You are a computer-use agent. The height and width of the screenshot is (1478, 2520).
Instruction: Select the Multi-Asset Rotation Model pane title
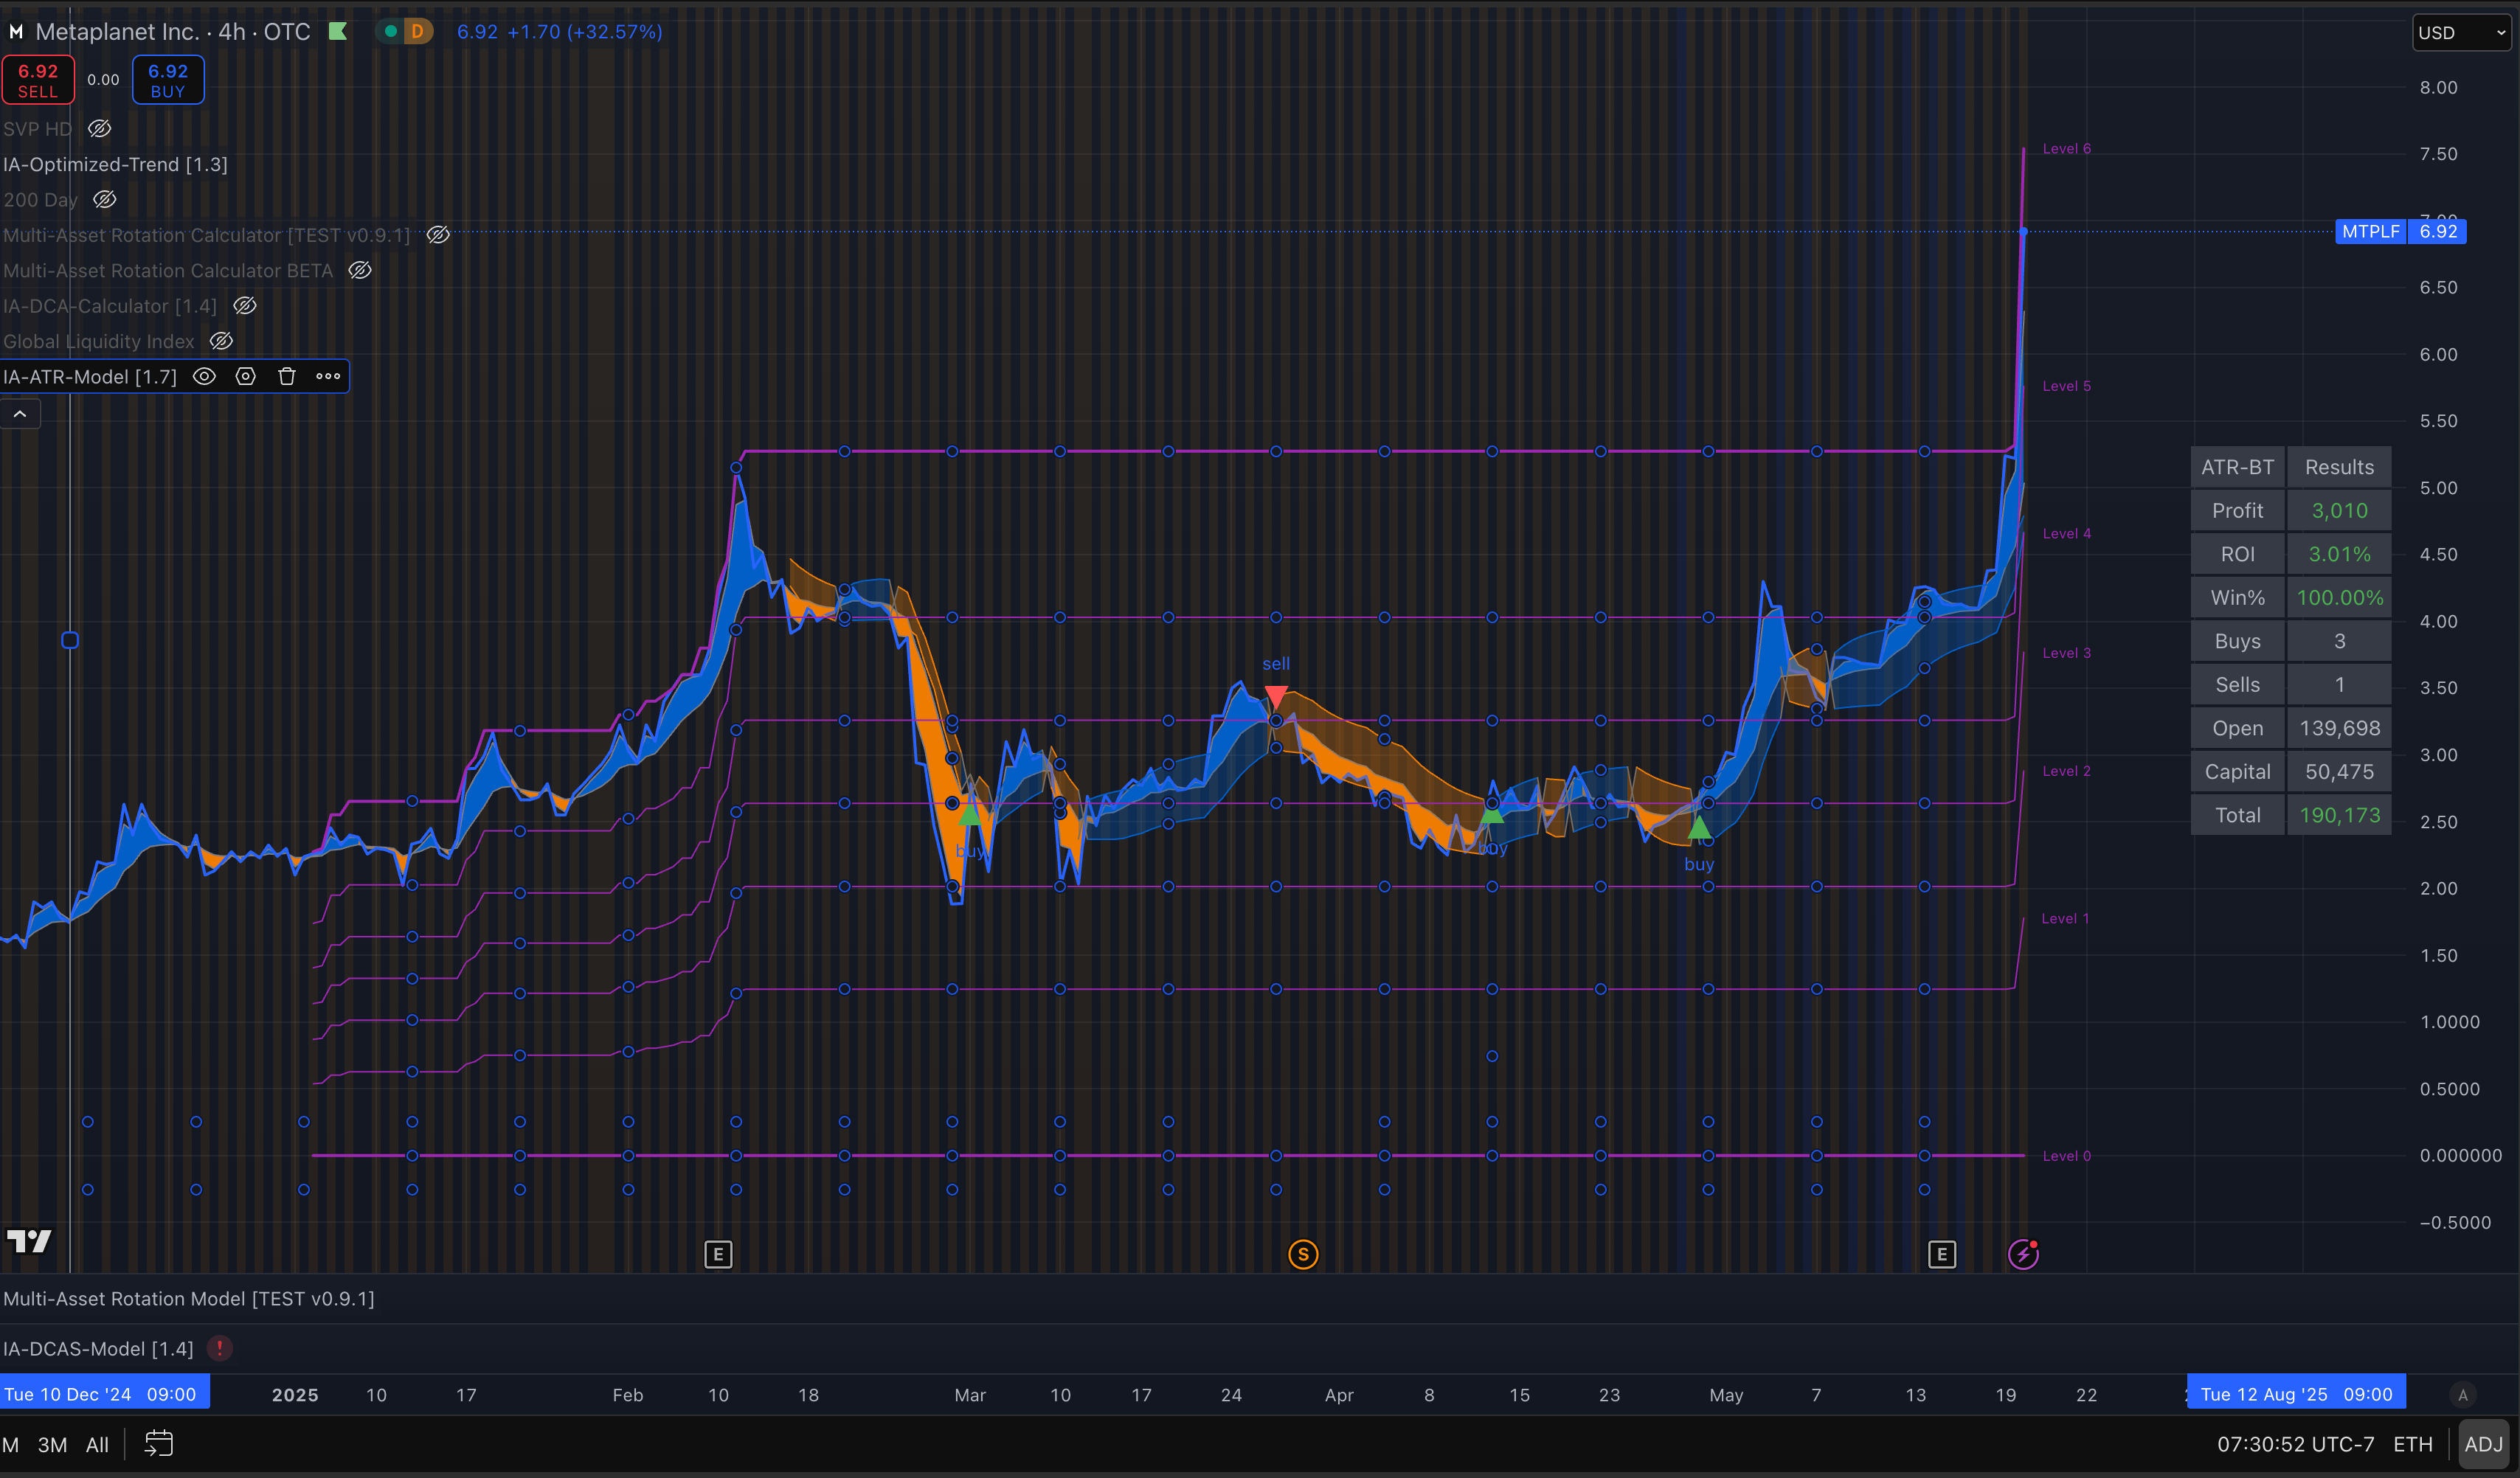pyautogui.click(x=189, y=1298)
